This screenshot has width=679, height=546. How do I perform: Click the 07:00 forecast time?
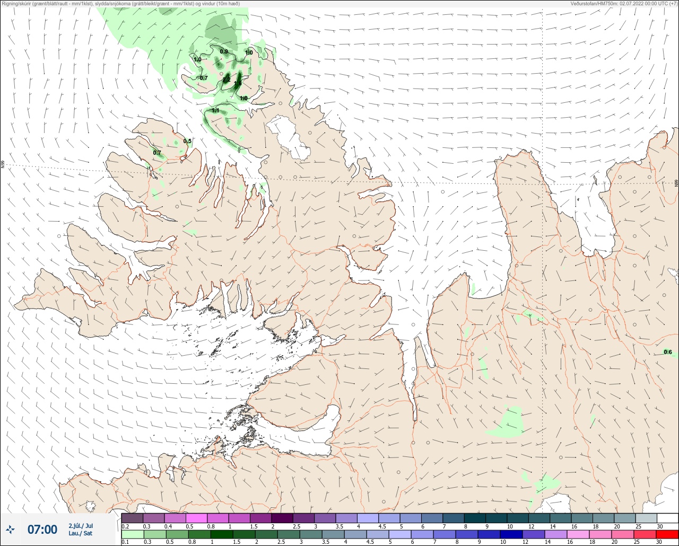[x=42, y=529]
